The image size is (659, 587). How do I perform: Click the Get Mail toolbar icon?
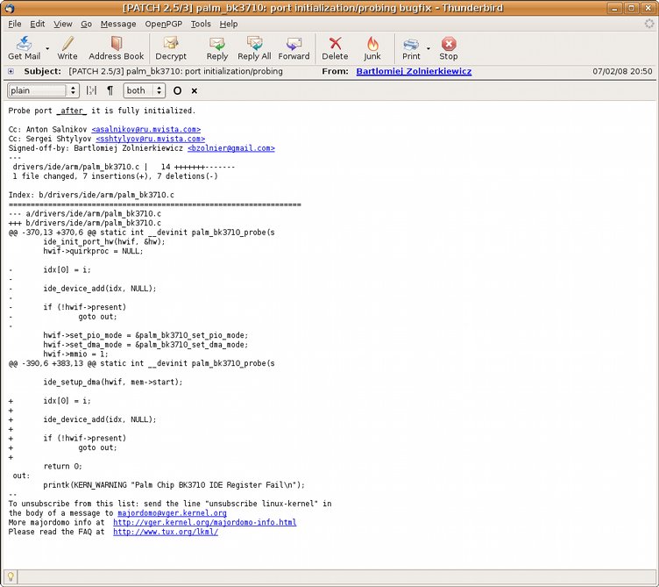(x=24, y=48)
